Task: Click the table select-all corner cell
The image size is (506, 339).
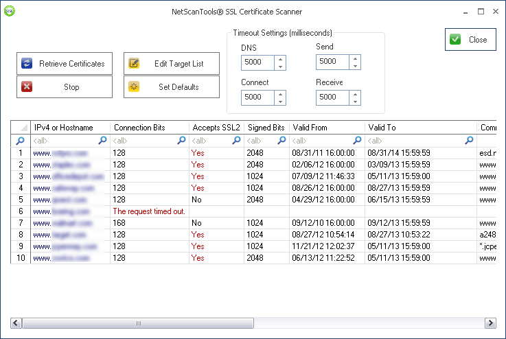Action: (21, 128)
